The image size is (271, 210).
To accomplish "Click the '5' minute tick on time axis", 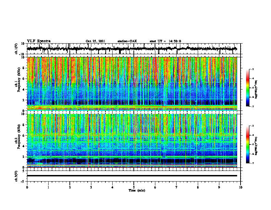I will (134, 187).
